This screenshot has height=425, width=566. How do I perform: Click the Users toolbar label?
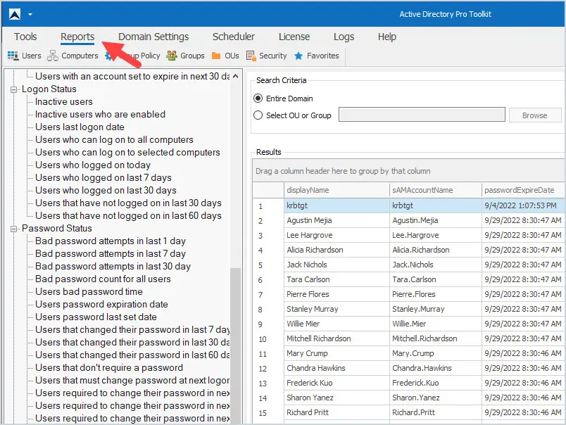[32, 56]
